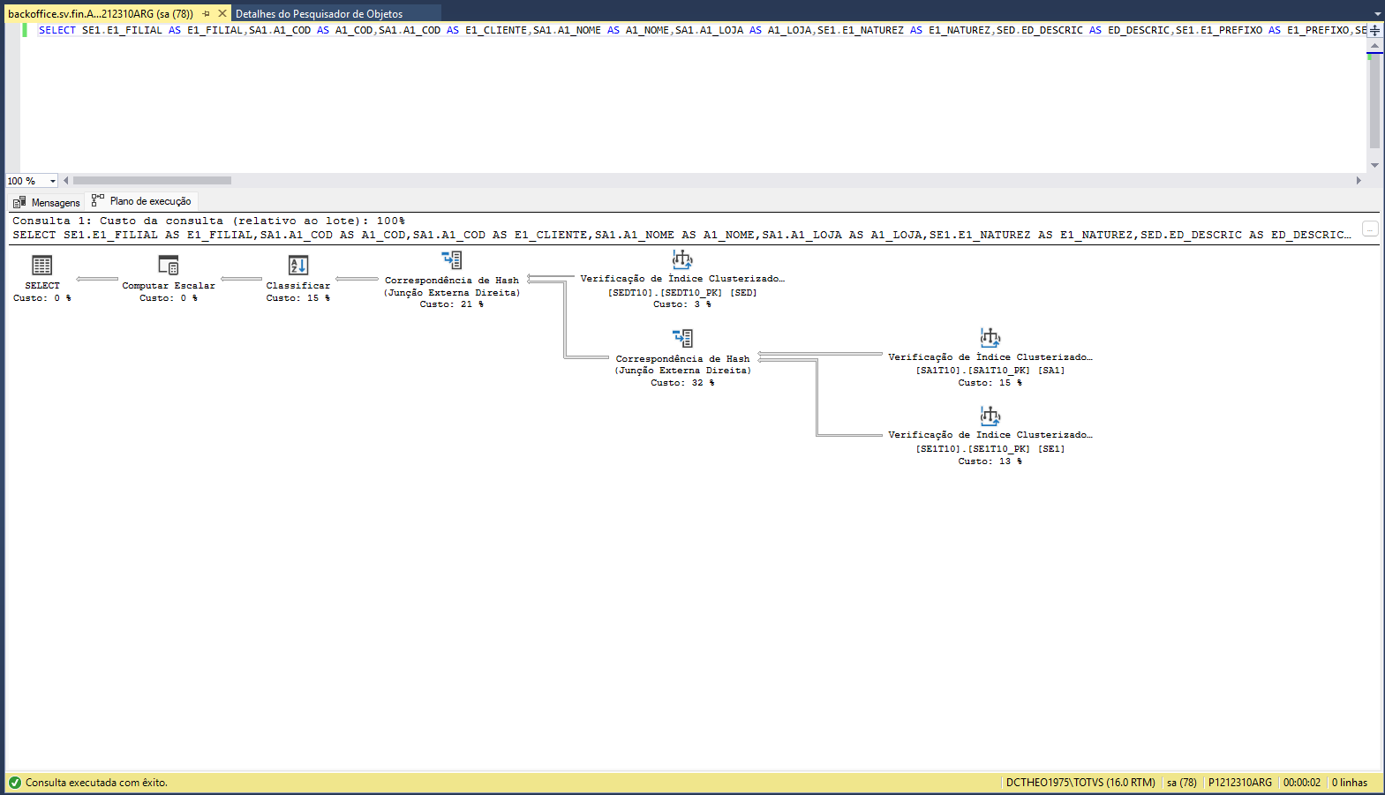The image size is (1385, 795).
Task: Click the '[SEDT10].[SEDT10_PK] [SED]' label
Action: (682, 292)
